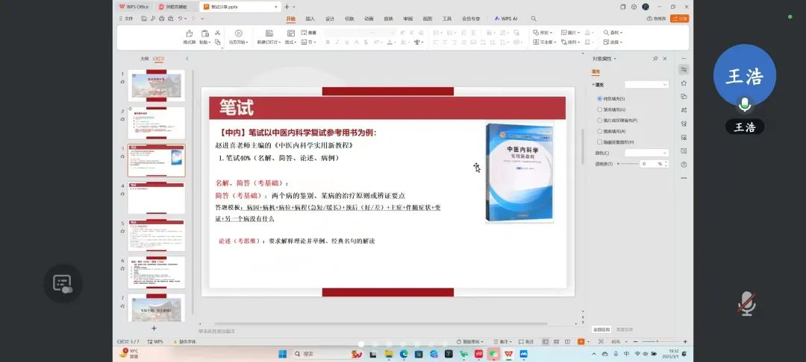
Task: Open the color dropdown in fill panel
Action: pyautogui.click(x=646, y=153)
